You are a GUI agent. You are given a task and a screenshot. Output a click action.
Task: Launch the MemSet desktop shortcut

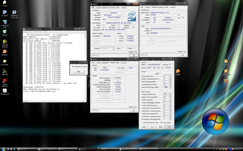5,72
